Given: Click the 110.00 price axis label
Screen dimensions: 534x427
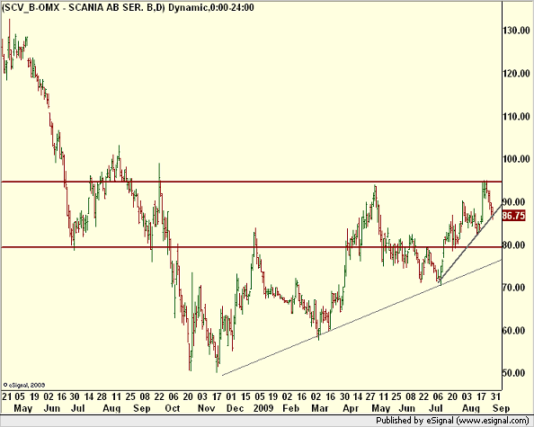Looking at the screenshot, I should click(516, 117).
